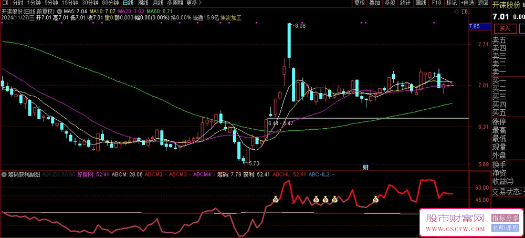Click the 获利: 52.41 indicator value
525x238 pixels.
click(257, 174)
